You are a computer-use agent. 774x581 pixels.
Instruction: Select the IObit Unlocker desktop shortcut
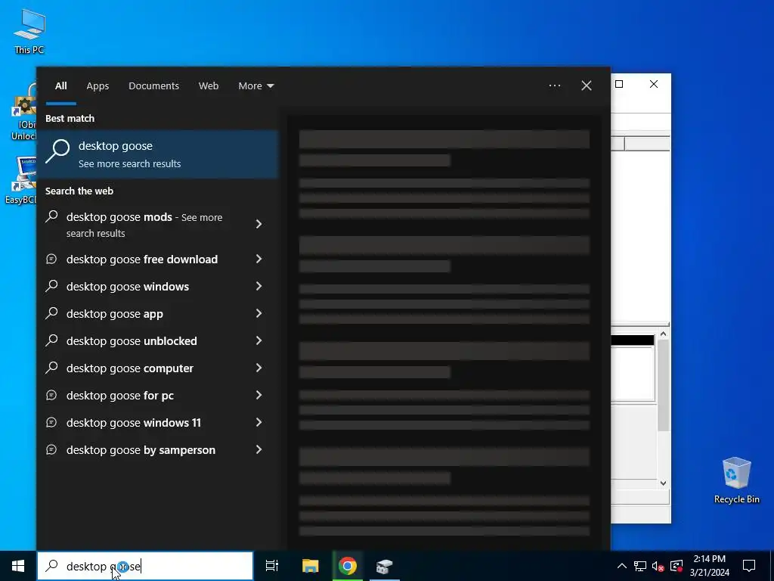click(23, 112)
